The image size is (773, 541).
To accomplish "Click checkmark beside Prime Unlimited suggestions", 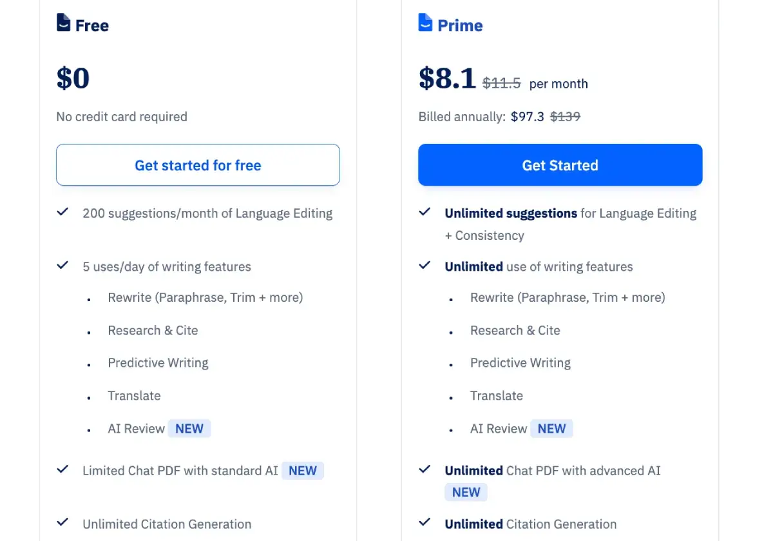I will click(425, 211).
